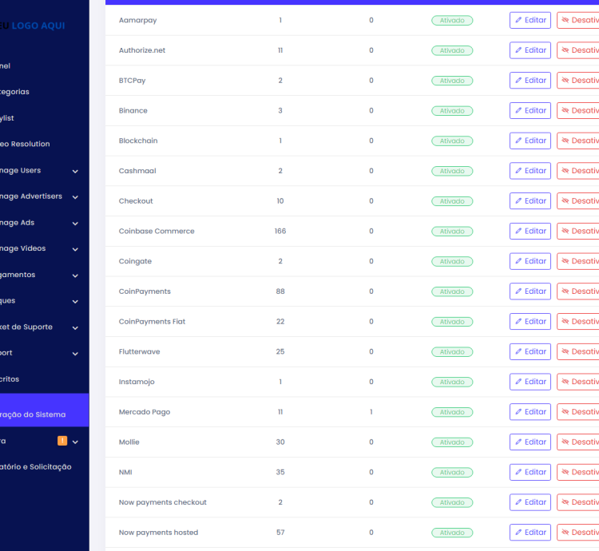
Task: Expand the Manage Users sidebar submenu
Action: pyautogui.click(x=75, y=171)
